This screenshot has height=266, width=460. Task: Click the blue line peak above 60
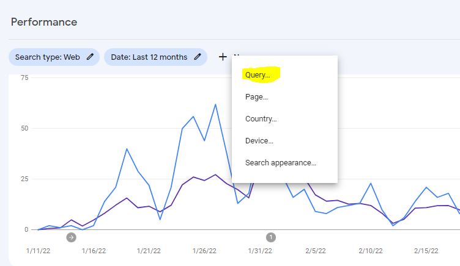click(215, 104)
